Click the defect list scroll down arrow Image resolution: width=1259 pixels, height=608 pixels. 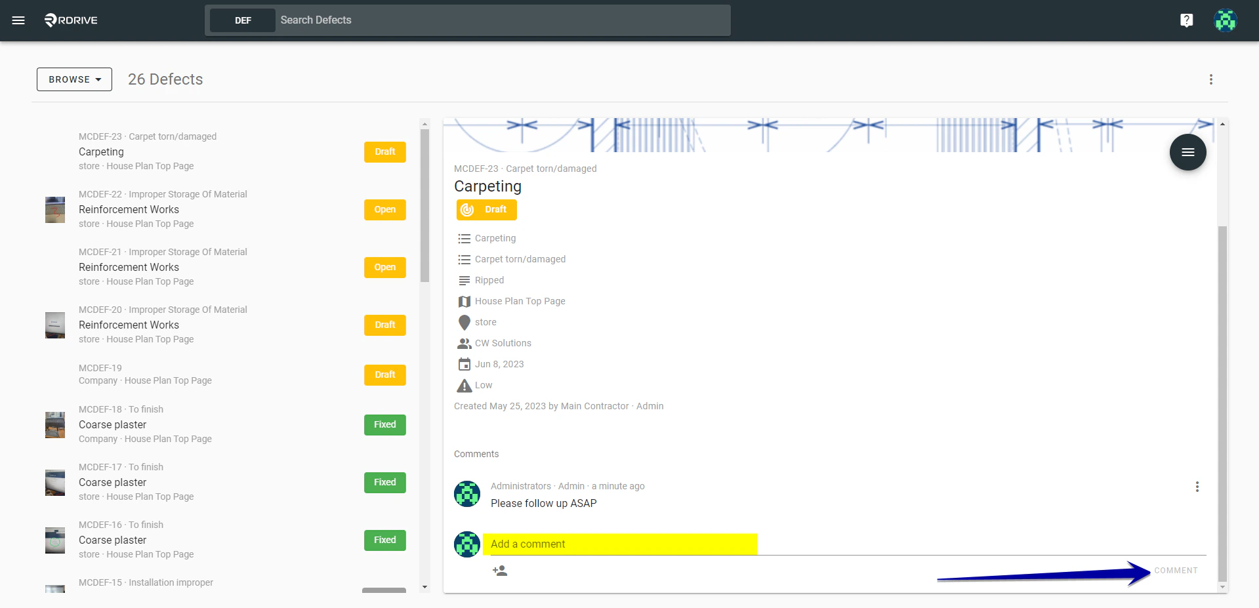pyautogui.click(x=424, y=588)
